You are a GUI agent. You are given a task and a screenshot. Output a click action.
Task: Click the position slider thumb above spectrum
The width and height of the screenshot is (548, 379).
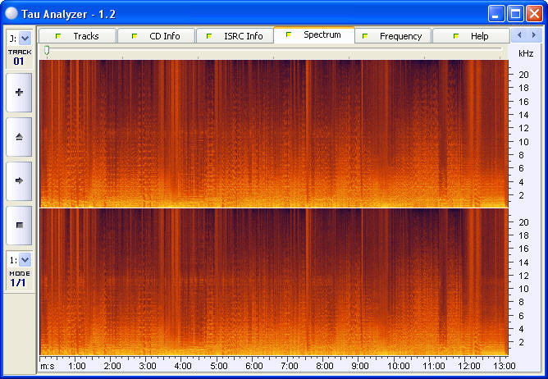(47, 51)
